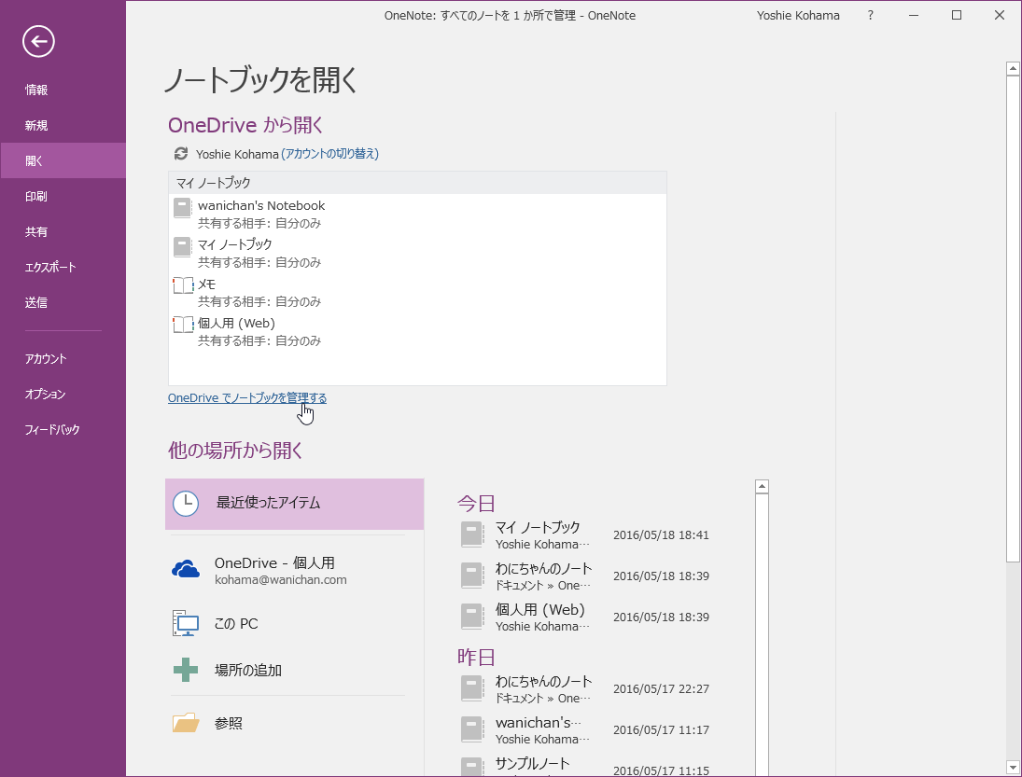Click the main page scrollbar thumb
This screenshot has width=1022, height=777.
tap(1013, 318)
